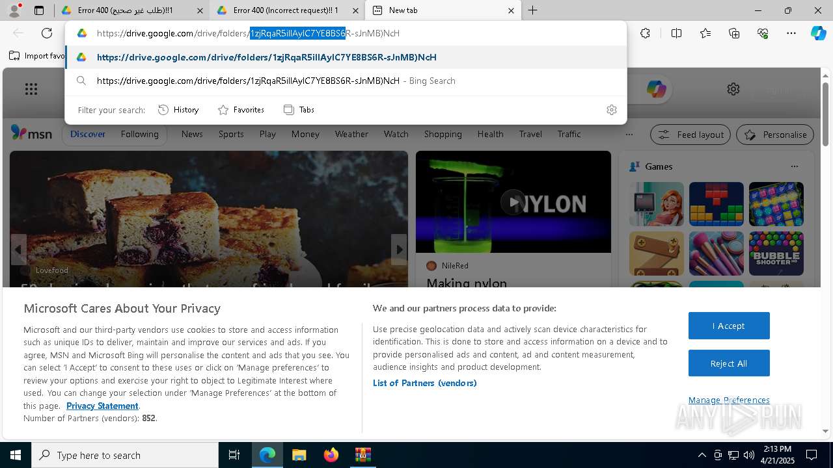Viewport: 833px width, 468px height.
Task: Open the Weather category
Action: pyautogui.click(x=351, y=134)
